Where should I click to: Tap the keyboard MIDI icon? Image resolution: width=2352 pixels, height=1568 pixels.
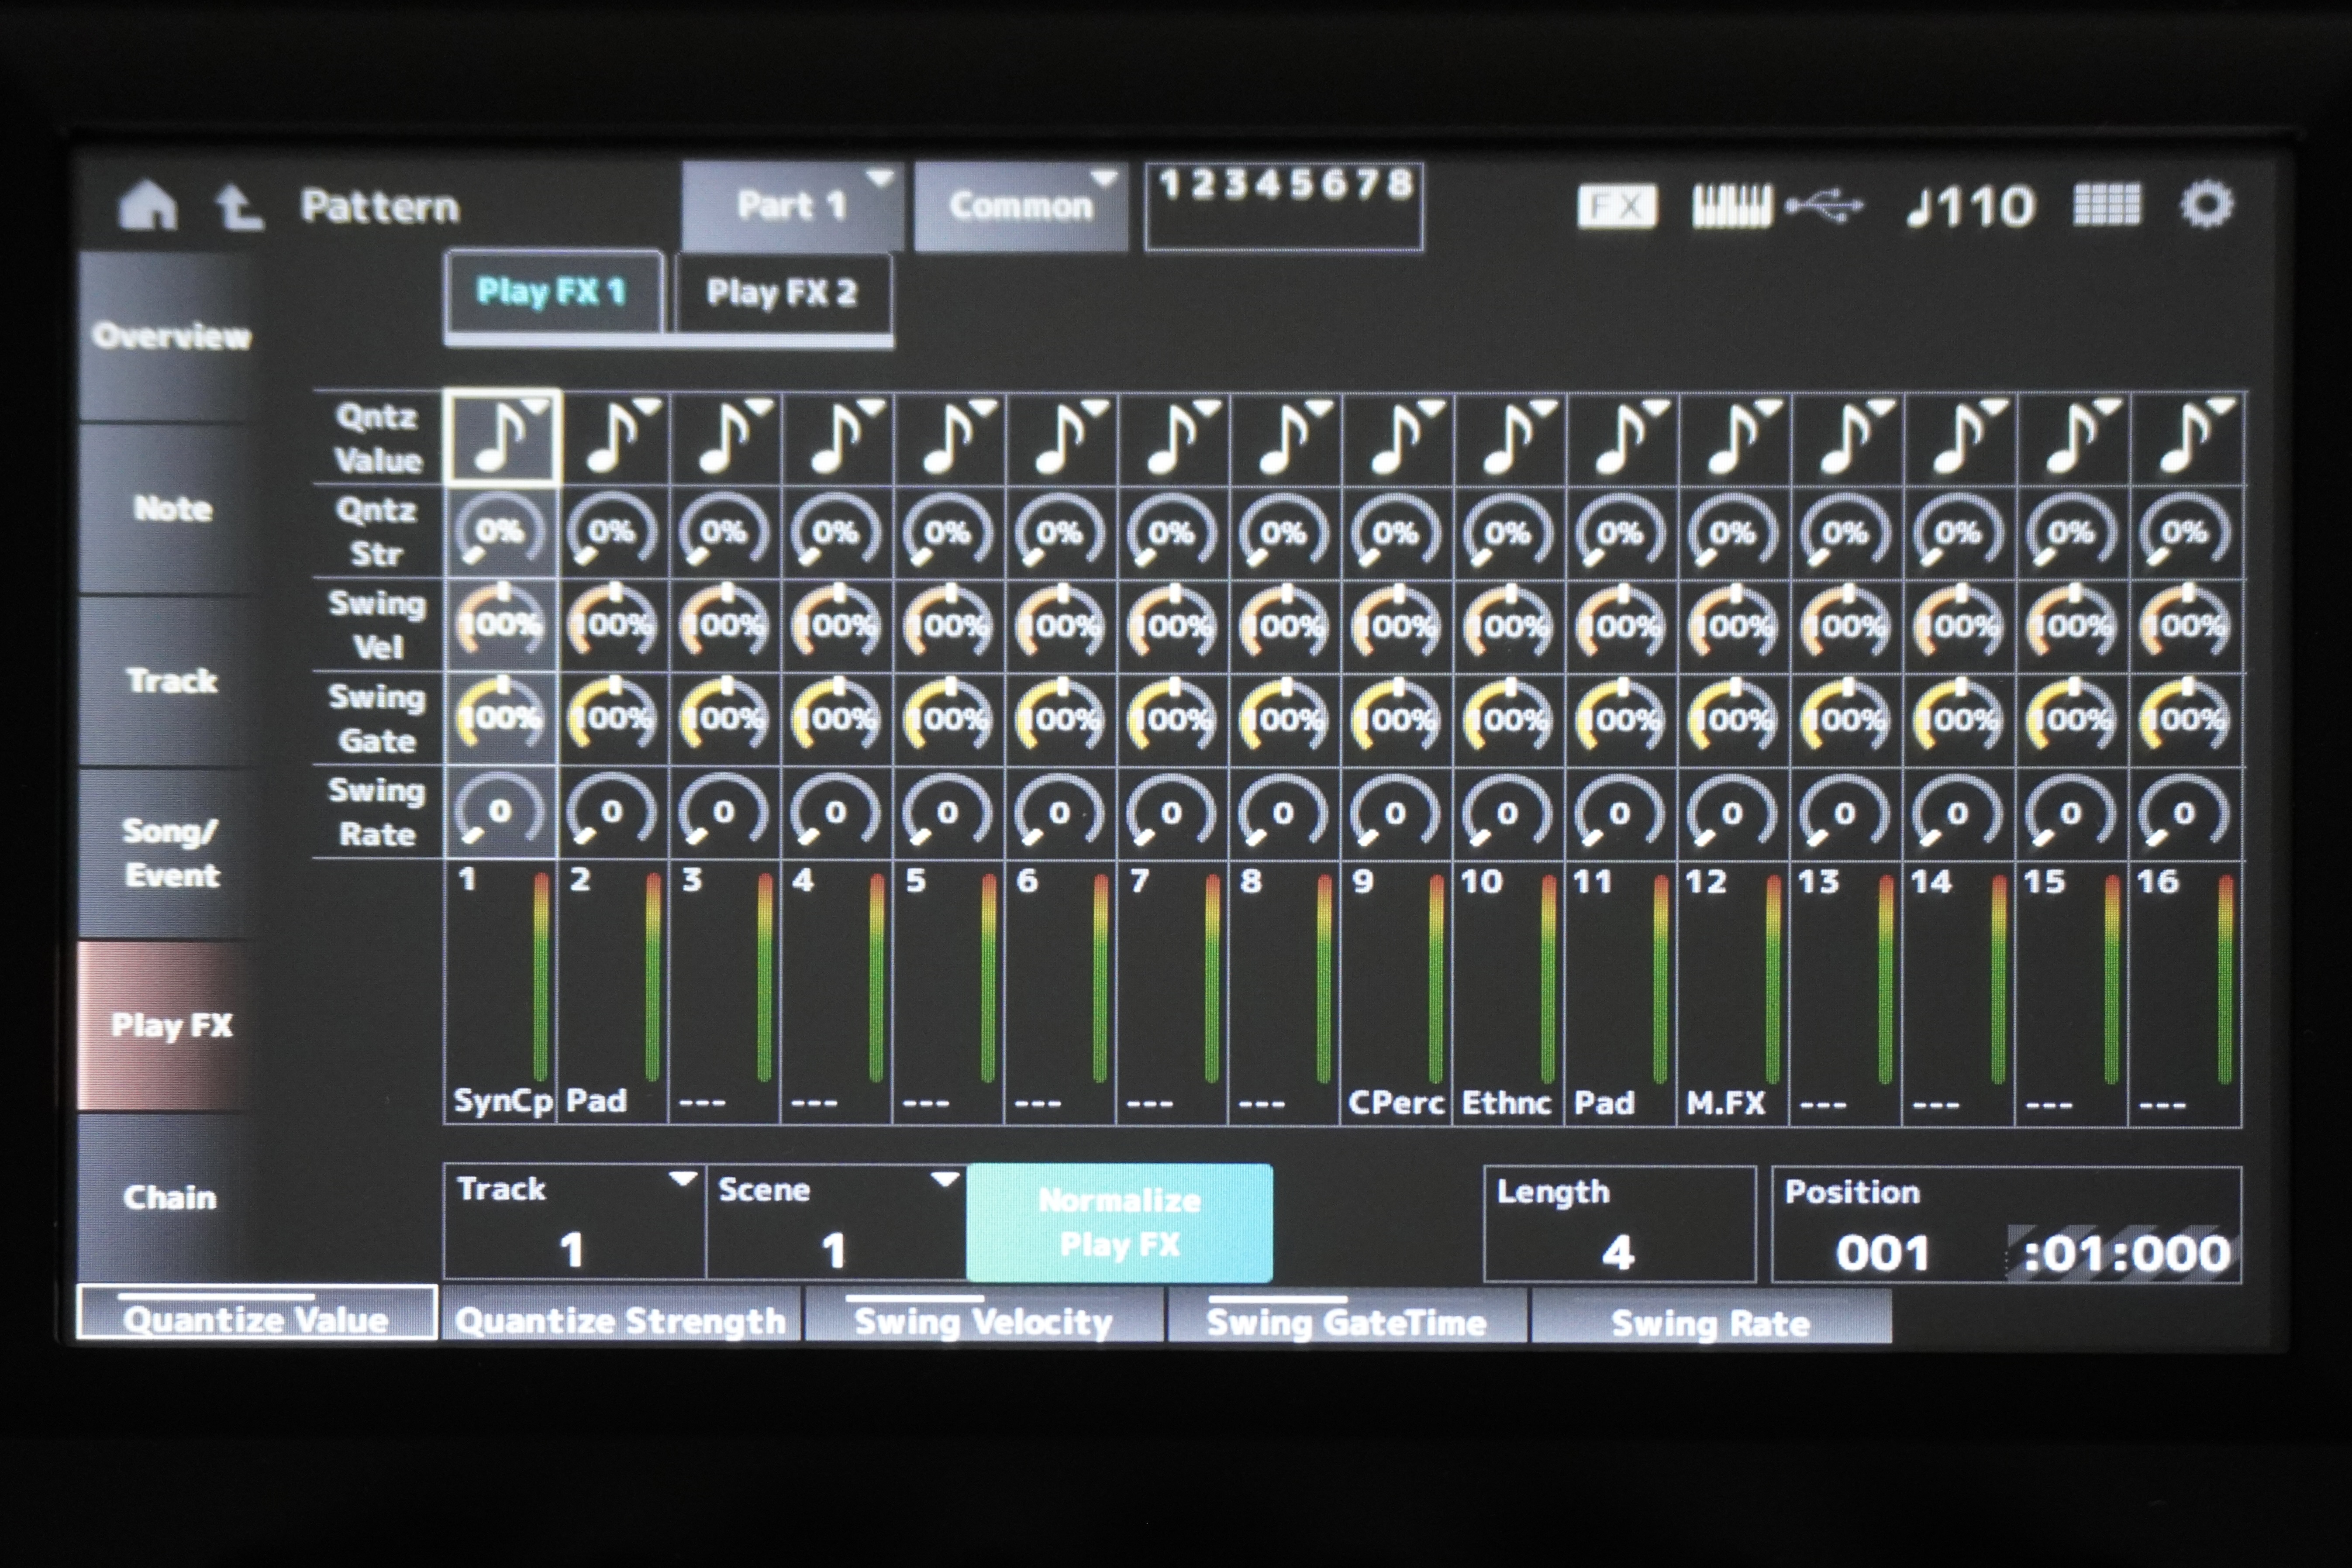coord(1731,207)
